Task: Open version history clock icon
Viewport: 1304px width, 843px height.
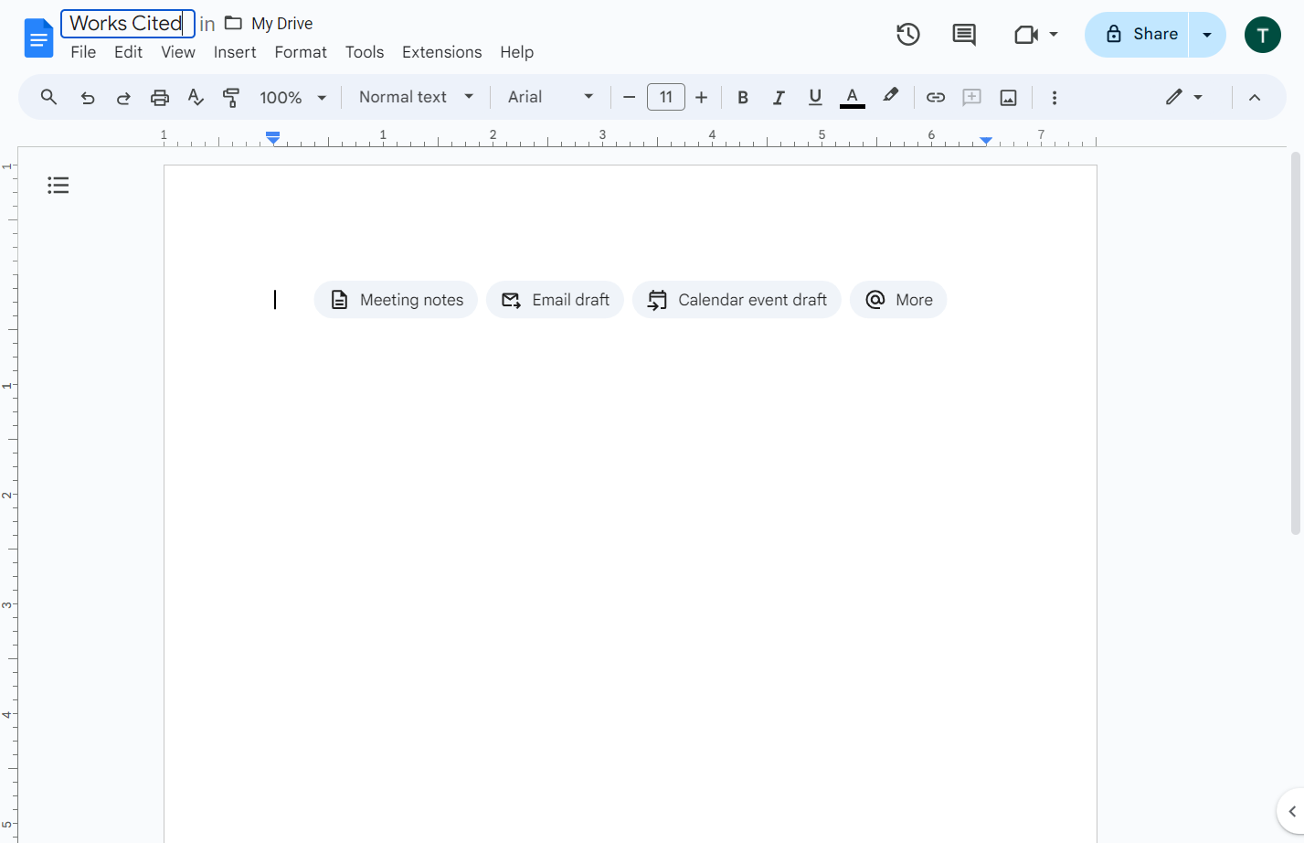Action: click(x=907, y=35)
